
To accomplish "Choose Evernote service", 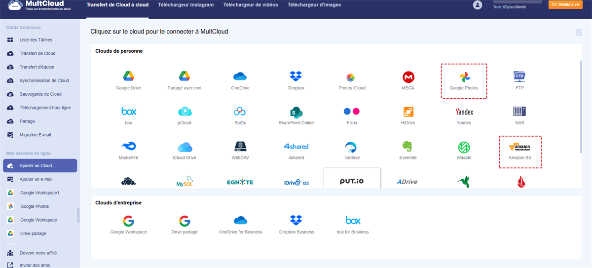I will [x=408, y=151].
